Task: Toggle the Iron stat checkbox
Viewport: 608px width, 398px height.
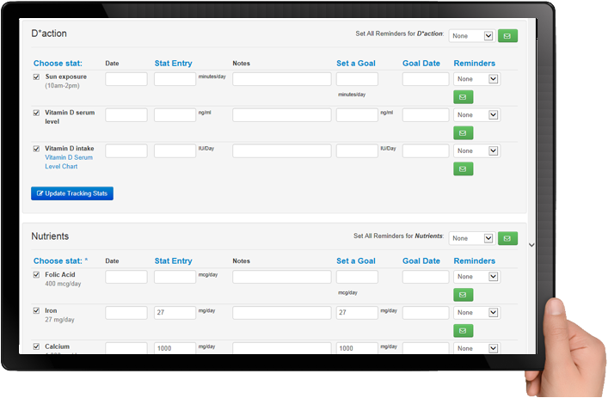Action: 36,310
